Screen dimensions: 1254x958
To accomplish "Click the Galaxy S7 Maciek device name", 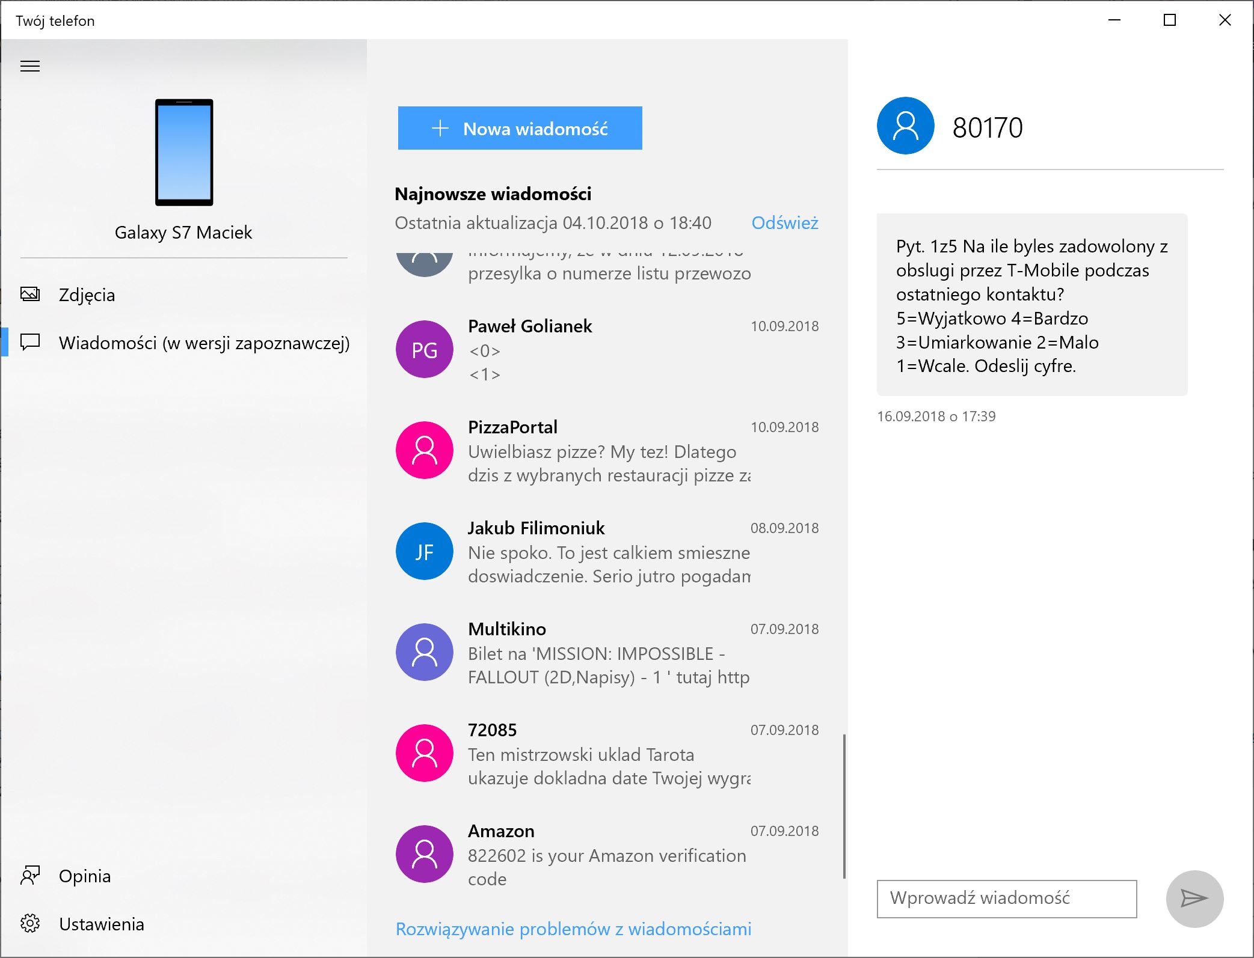I will click(x=183, y=233).
